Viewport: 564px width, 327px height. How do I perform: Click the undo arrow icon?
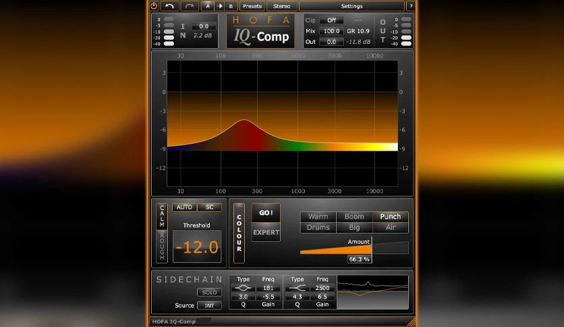169,6
